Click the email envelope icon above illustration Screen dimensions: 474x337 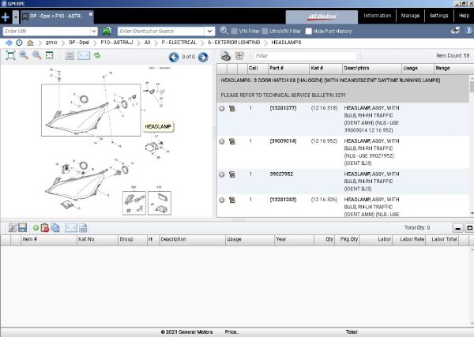coord(84,55)
